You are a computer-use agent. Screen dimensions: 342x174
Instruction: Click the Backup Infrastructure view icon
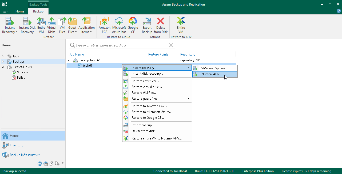5,155
